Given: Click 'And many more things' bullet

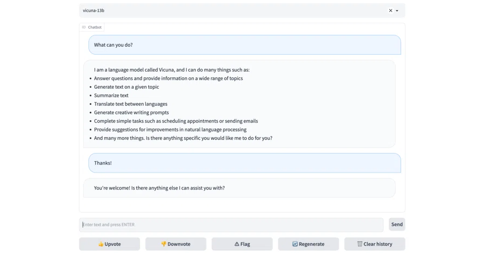Looking at the screenshot, I should click(x=183, y=138).
